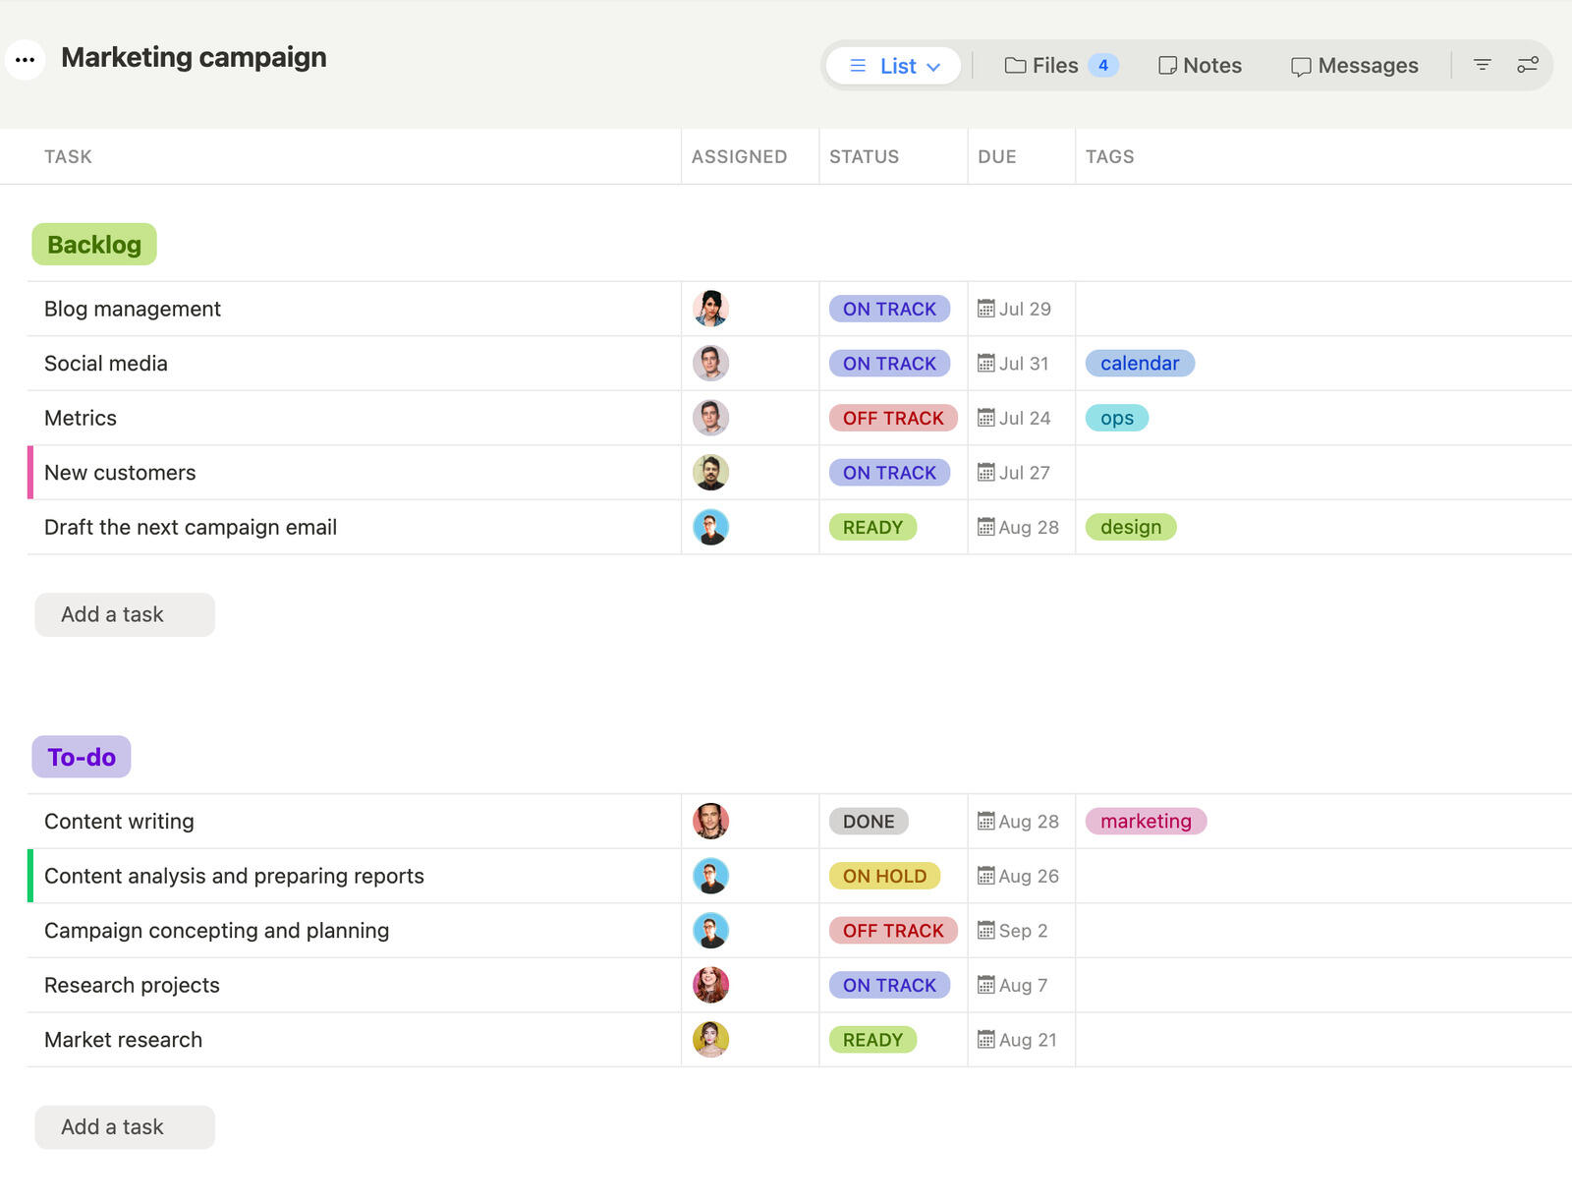This screenshot has height=1204, width=1572.
Task: Click assignee avatar for New customers
Action: [710, 473]
